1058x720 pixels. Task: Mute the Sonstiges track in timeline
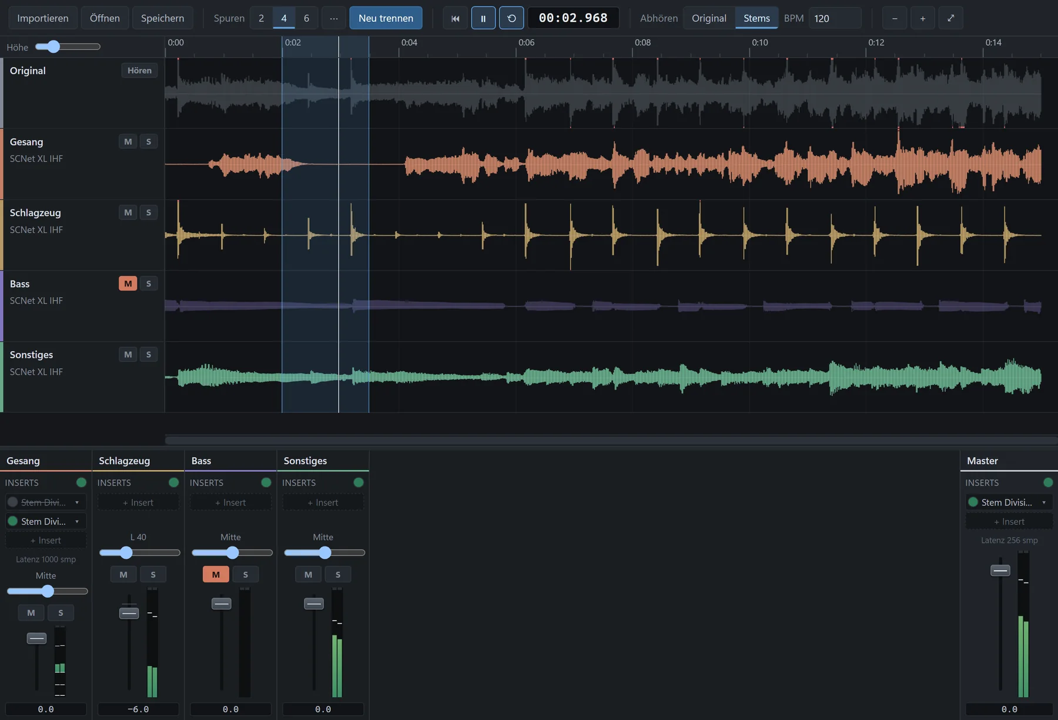click(128, 354)
